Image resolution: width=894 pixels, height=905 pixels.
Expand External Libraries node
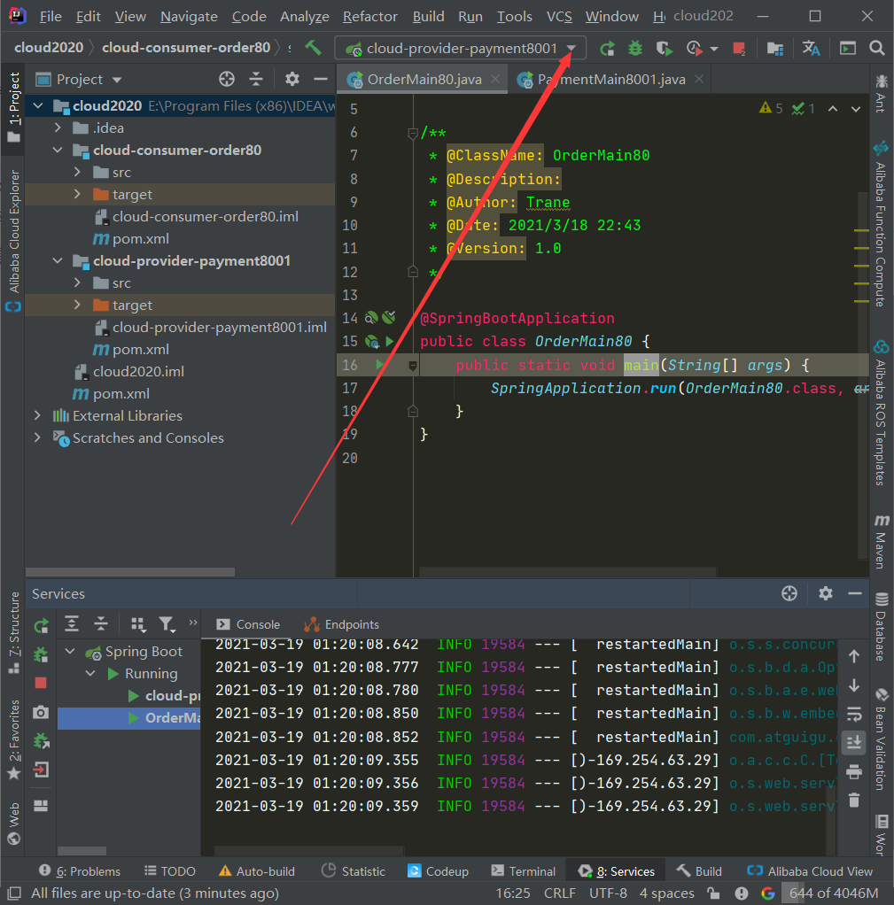pyautogui.click(x=37, y=415)
